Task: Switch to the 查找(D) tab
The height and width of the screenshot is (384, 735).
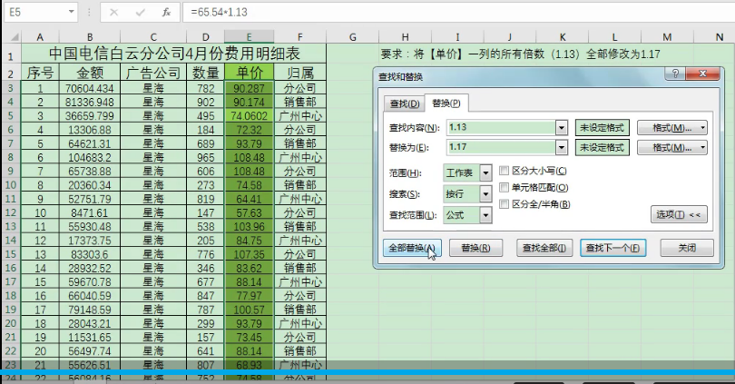Action: click(x=405, y=103)
